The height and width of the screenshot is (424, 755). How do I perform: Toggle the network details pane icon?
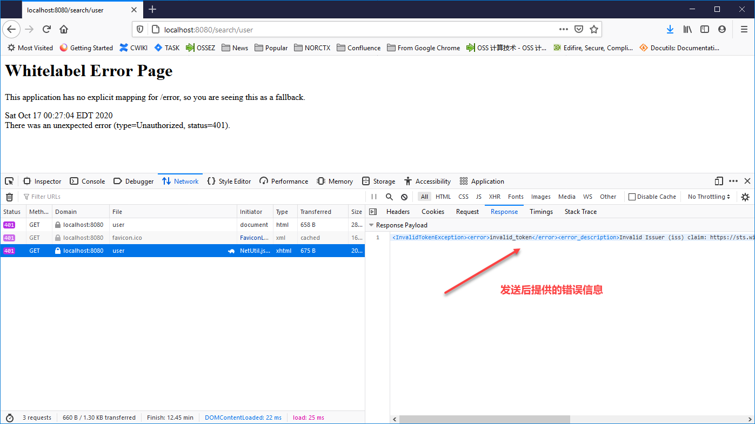[373, 212]
